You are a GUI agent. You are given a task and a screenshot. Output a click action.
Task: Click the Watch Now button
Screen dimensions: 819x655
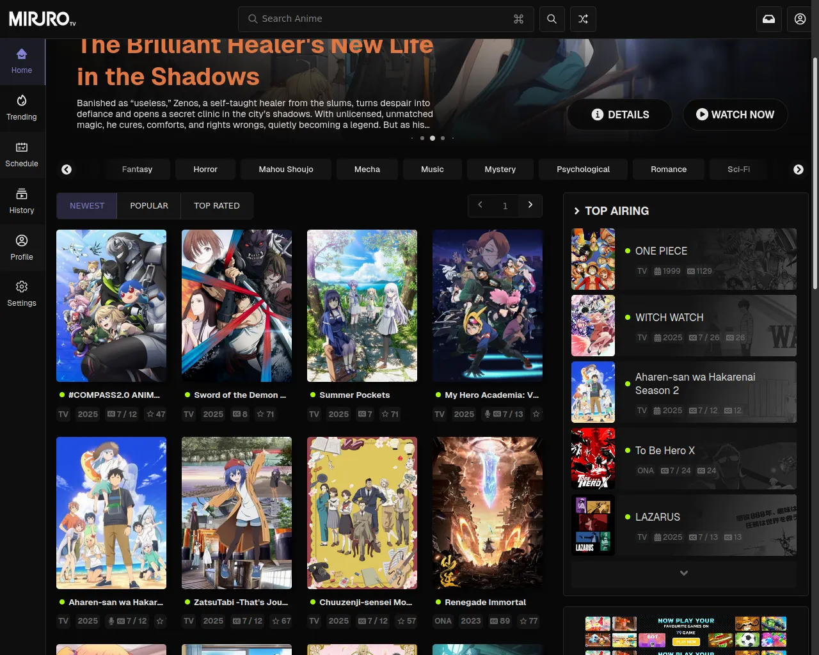tap(735, 114)
